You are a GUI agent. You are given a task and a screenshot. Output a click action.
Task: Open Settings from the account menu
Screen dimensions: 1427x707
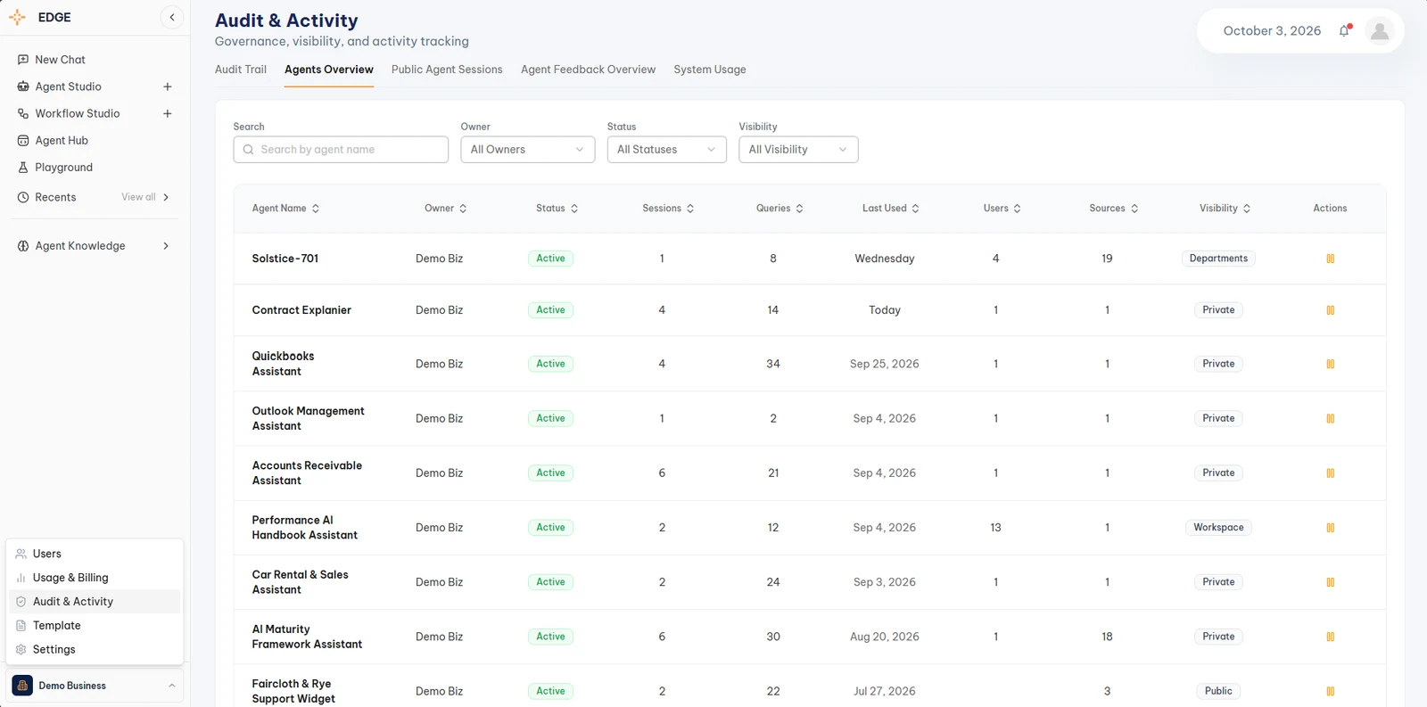coord(95,650)
